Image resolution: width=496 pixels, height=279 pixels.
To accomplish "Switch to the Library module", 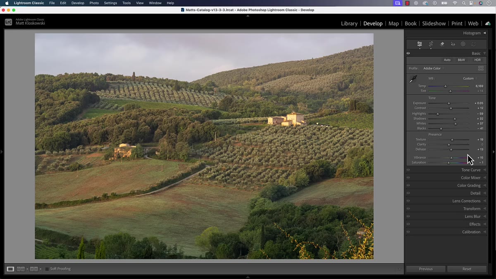I will (x=349, y=24).
